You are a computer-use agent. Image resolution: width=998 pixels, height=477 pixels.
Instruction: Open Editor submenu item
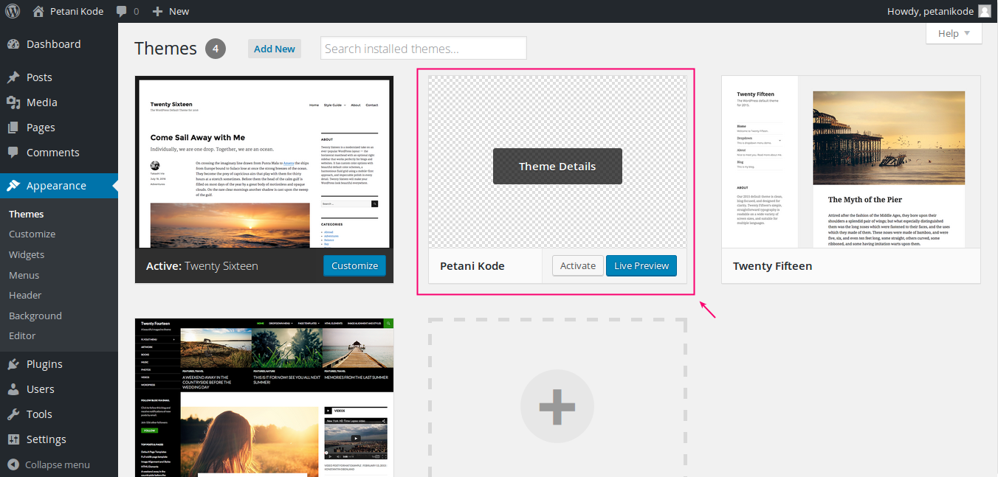(22, 335)
